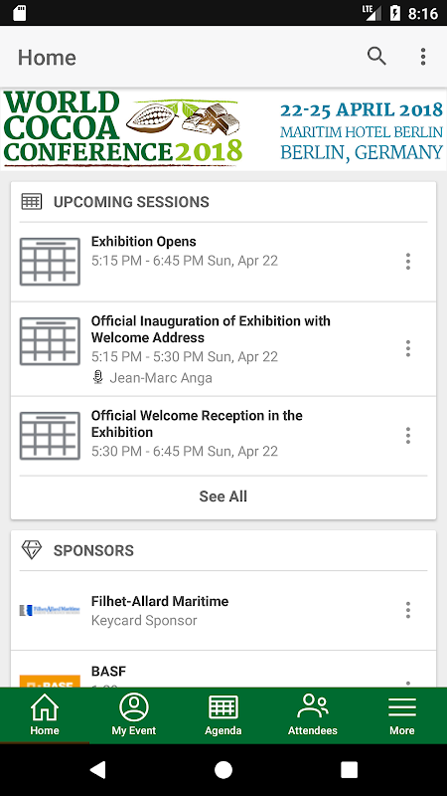The image size is (447, 796).
Task: Tap the Android back navigation button
Action: coord(97,769)
